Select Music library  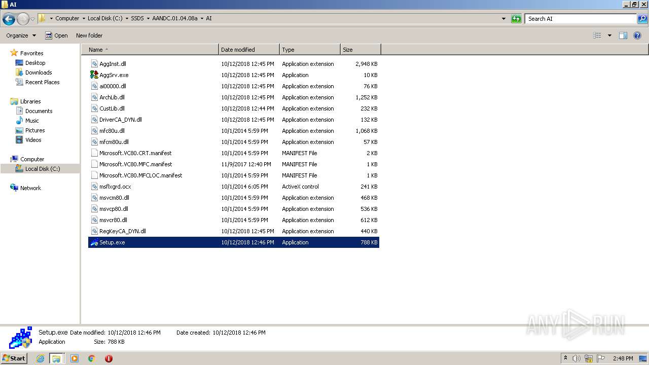coord(27,121)
